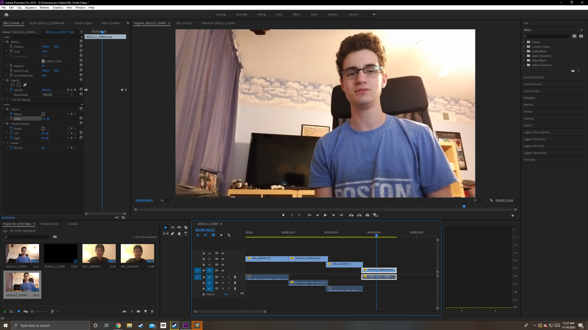
Task: Select the Hand tool
Action: click(179, 234)
